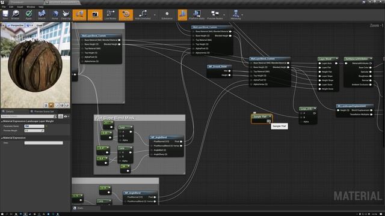Expand the Layer Blend node dropdown arrow

(x=337, y=59)
